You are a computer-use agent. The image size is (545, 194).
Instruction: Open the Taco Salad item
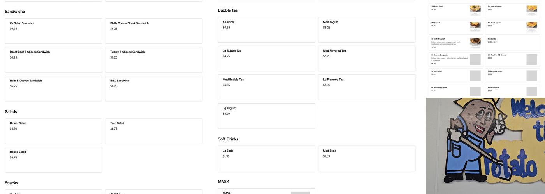point(154,131)
